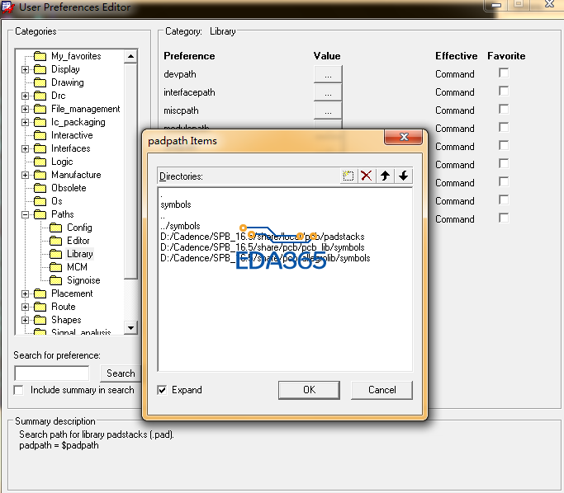Open miscpath value editor button
This screenshot has height=493, width=564.
click(x=328, y=110)
